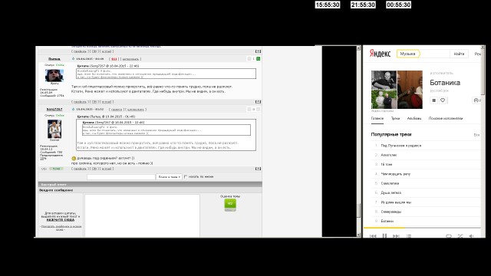Click the Музыка service label in the search bar
Screen dimensions: 491x276
pos(408,54)
